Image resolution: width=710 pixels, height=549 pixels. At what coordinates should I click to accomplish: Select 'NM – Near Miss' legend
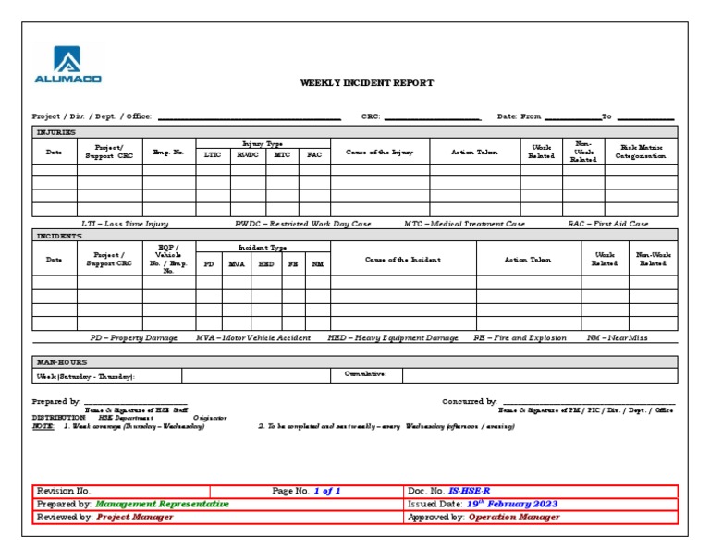(x=618, y=337)
